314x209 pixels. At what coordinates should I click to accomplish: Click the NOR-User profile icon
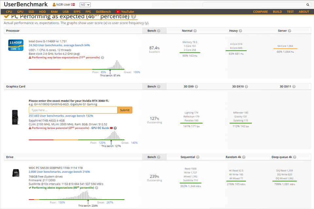(x=54, y=5)
